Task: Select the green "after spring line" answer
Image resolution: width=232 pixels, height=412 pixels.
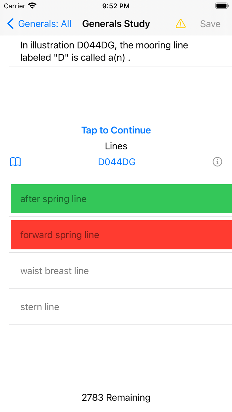Action: click(x=121, y=199)
